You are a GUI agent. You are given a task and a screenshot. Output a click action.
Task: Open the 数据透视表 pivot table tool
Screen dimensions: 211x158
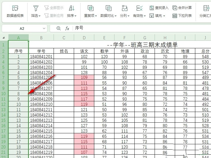pos(15,12)
